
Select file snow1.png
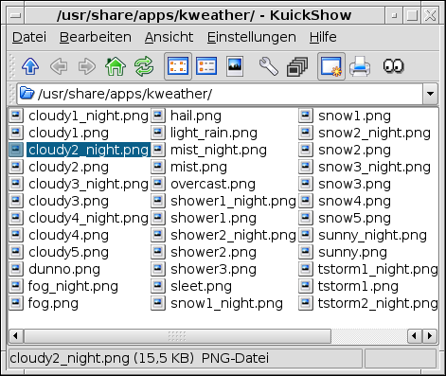click(x=354, y=116)
